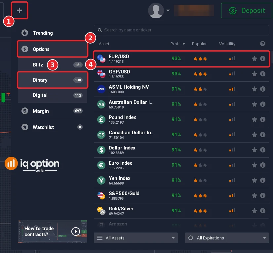
Task: Select Australian Dollar Index asset
Action: 181,105
